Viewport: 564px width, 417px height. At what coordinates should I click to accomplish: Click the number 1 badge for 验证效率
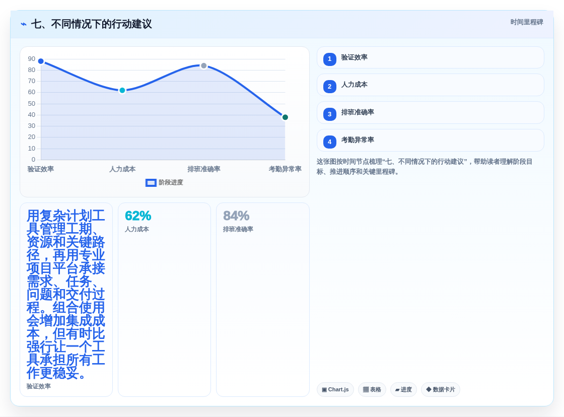coord(329,59)
